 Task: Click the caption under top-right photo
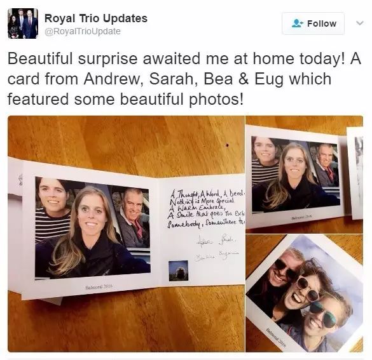point(301,217)
